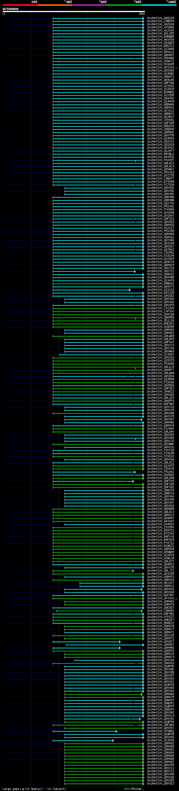This screenshot has height=791, width=179.
Task: Open hit UniRef100_Q9LDP9
Action: pos(161,339)
